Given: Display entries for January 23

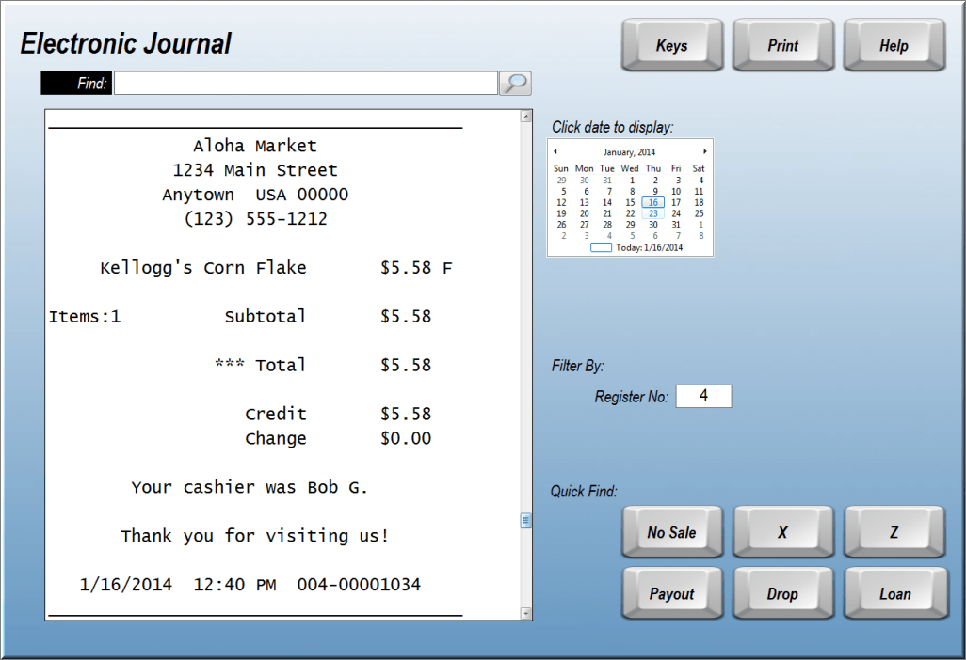Looking at the screenshot, I should click(x=652, y=213).
